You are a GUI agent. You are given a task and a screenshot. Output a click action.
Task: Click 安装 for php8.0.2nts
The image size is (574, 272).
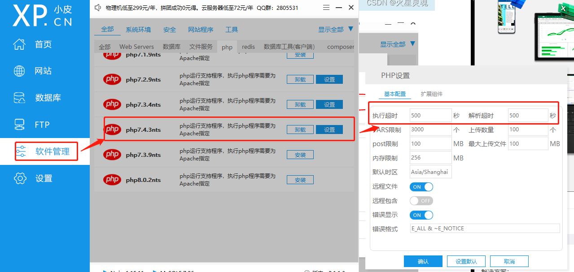tap(300, 180)
